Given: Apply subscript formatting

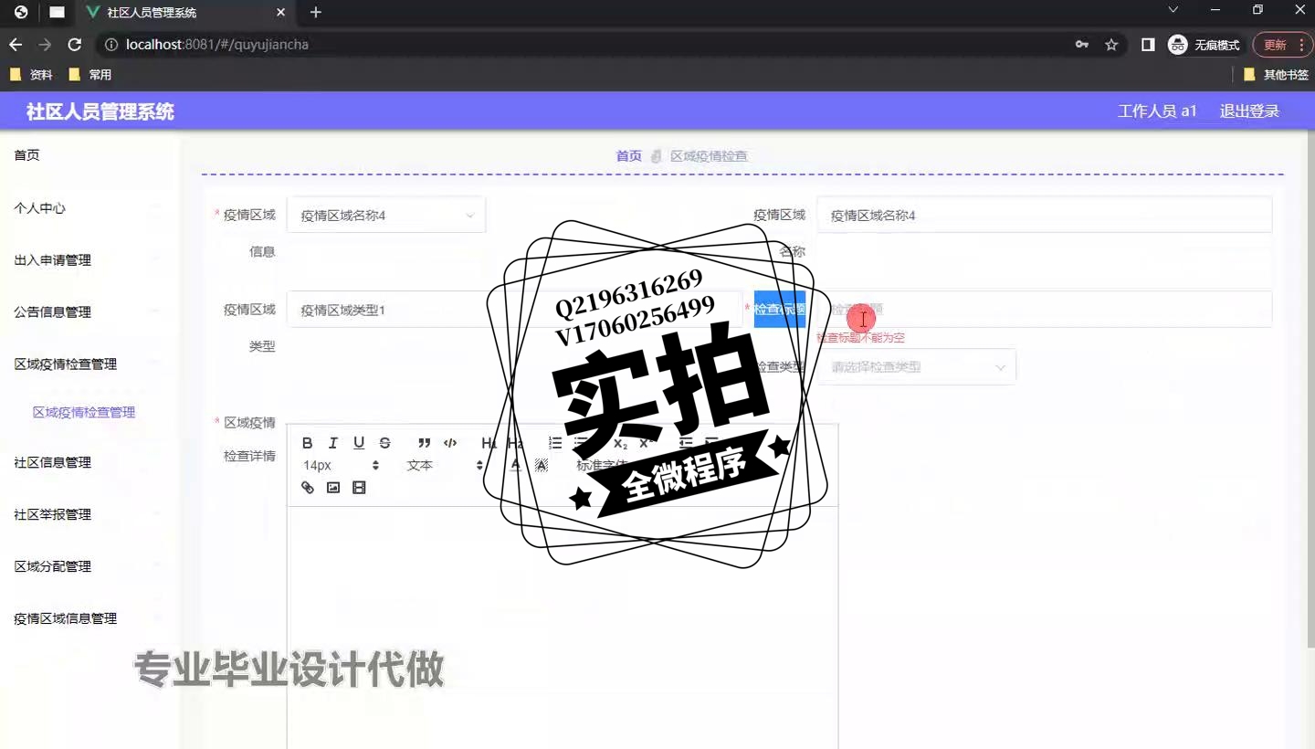Looking at the screenshot, I should (620, 443).
